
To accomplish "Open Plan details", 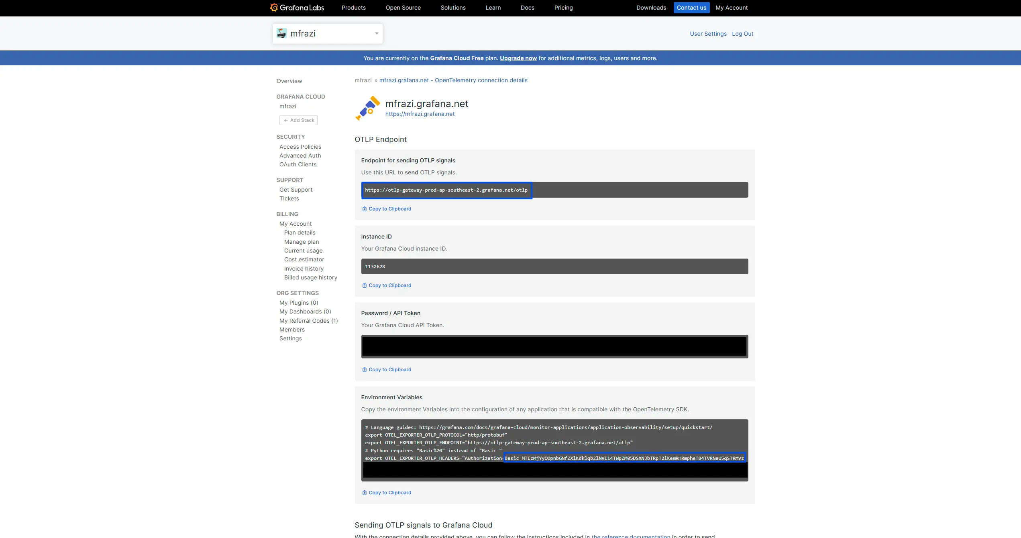I will [300, 233].
